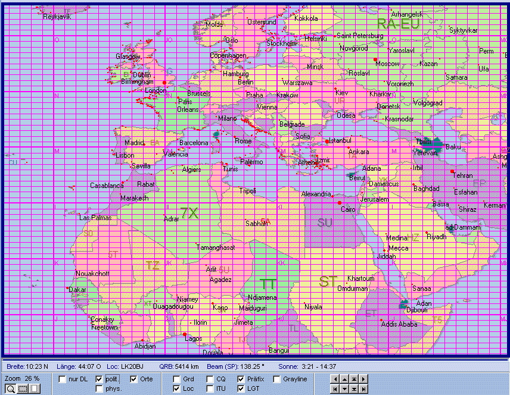
Task: Enable the 'nur DL' checkbox
Action: (62, 379)
